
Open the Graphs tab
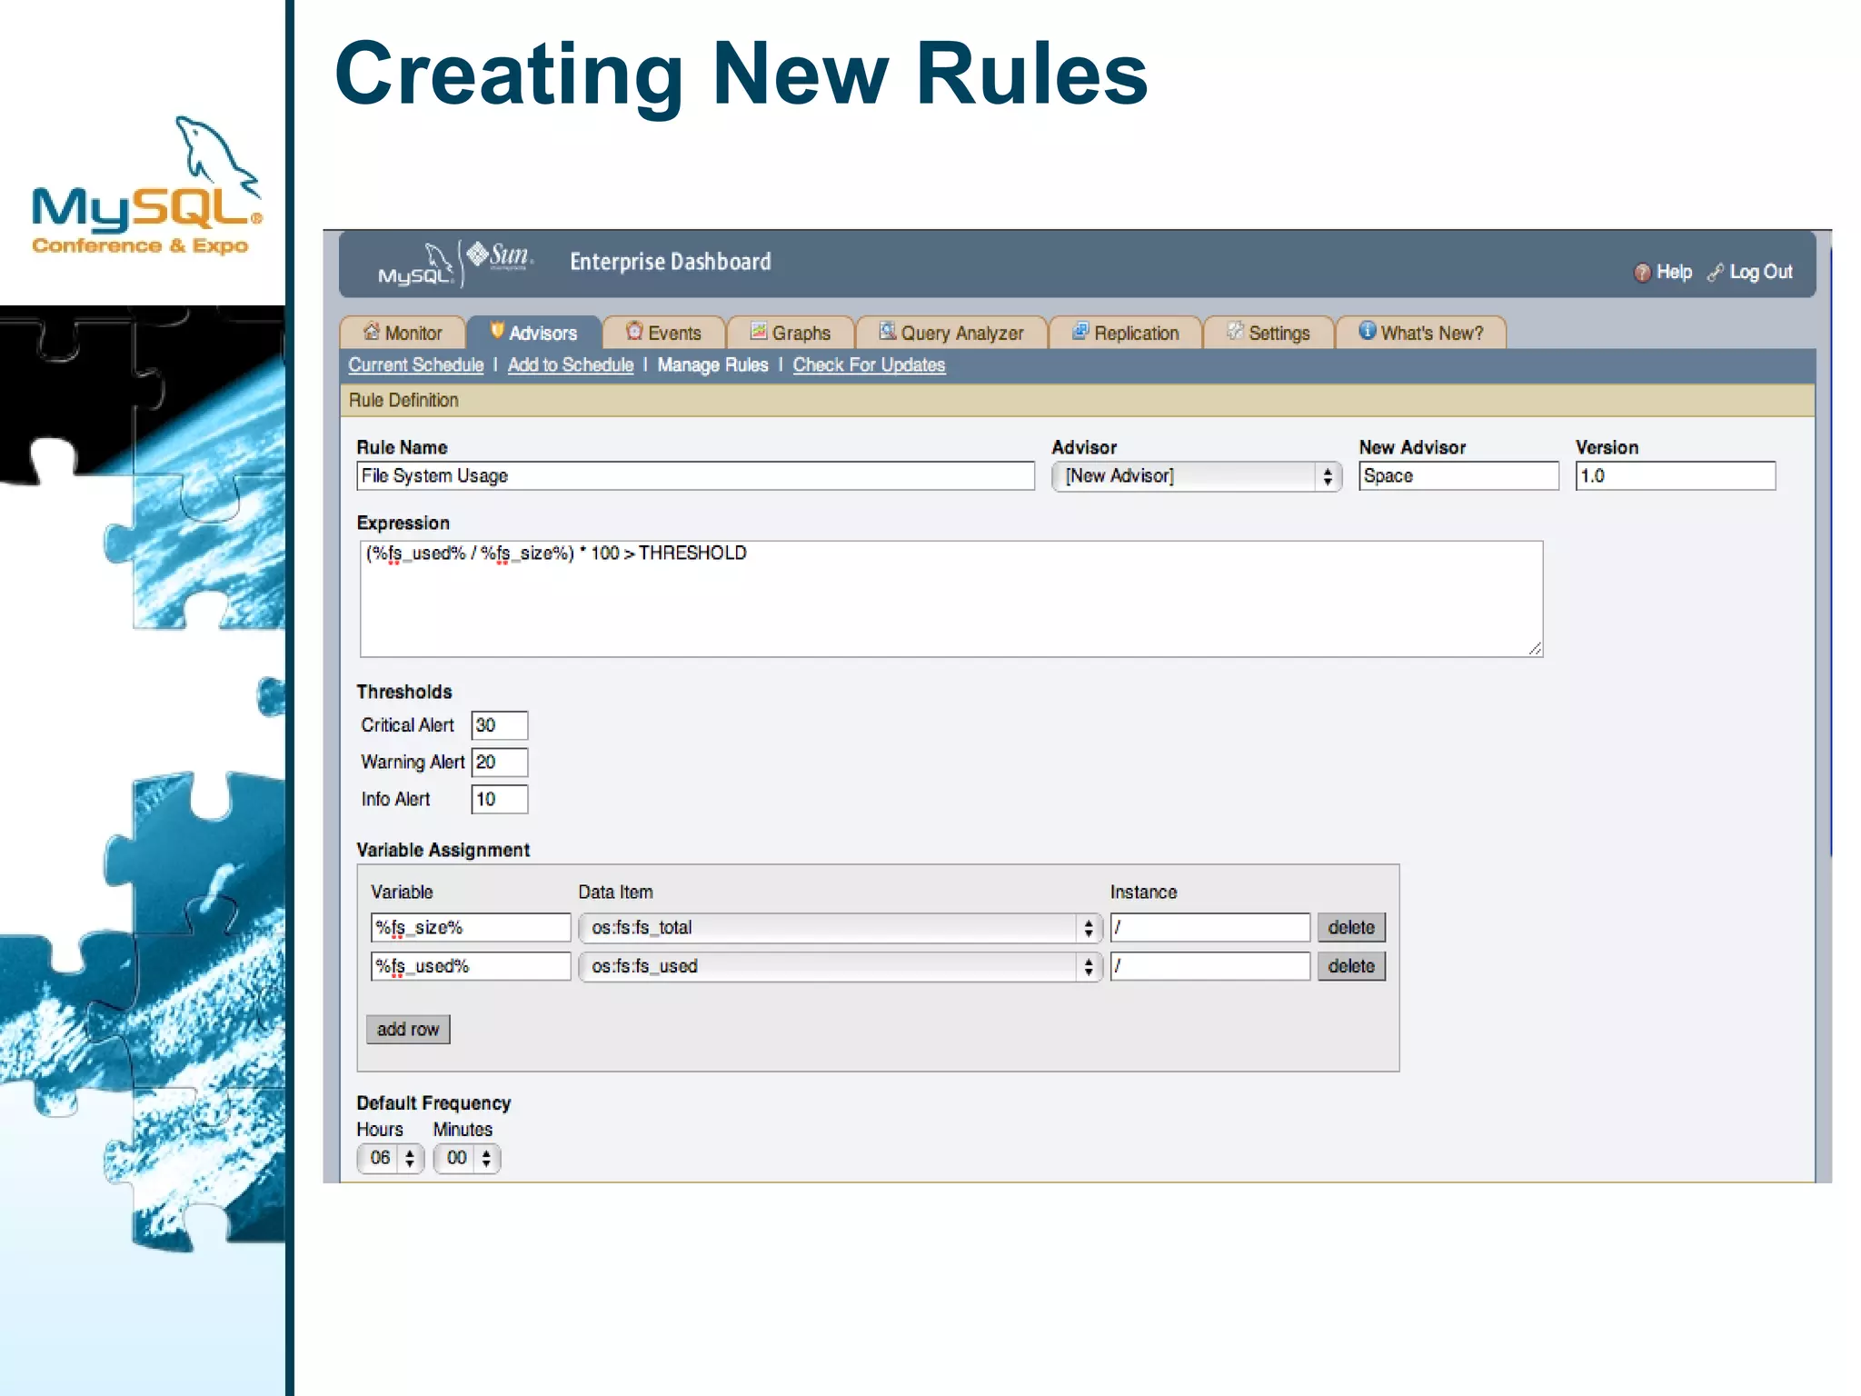click(x=791, y=333)
